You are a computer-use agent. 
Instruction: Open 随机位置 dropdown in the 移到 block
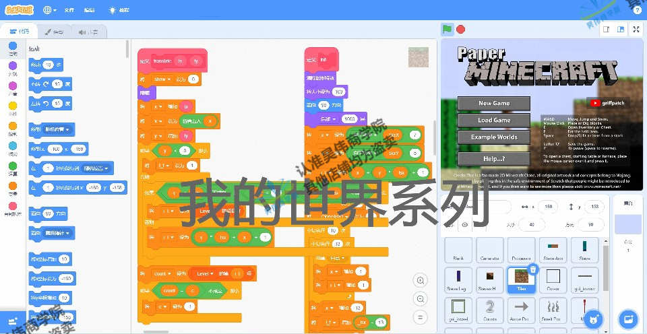coord(57,130)
